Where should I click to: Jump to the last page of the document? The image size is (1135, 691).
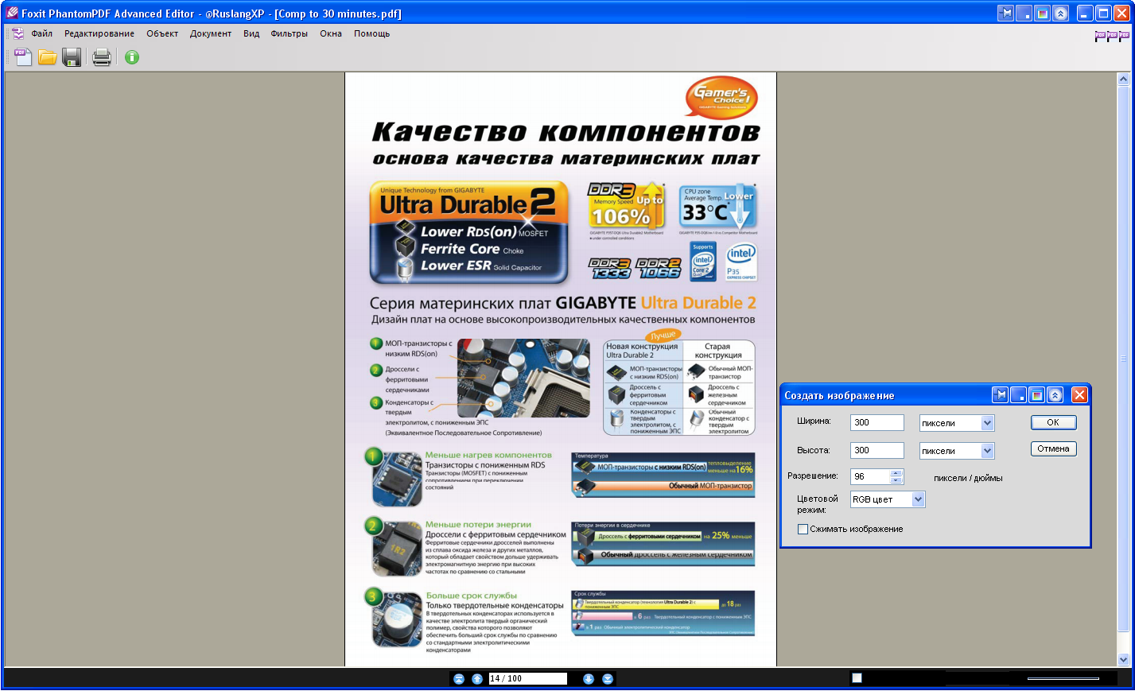click(608, 678)
